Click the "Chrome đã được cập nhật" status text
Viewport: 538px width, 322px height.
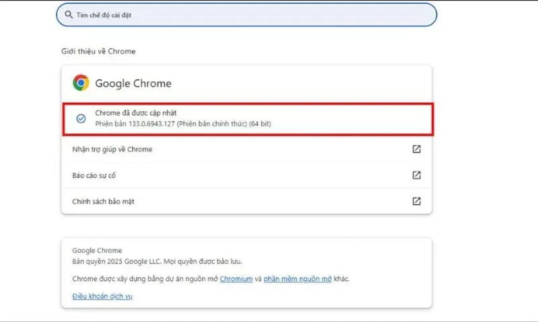tap(135, 112)
